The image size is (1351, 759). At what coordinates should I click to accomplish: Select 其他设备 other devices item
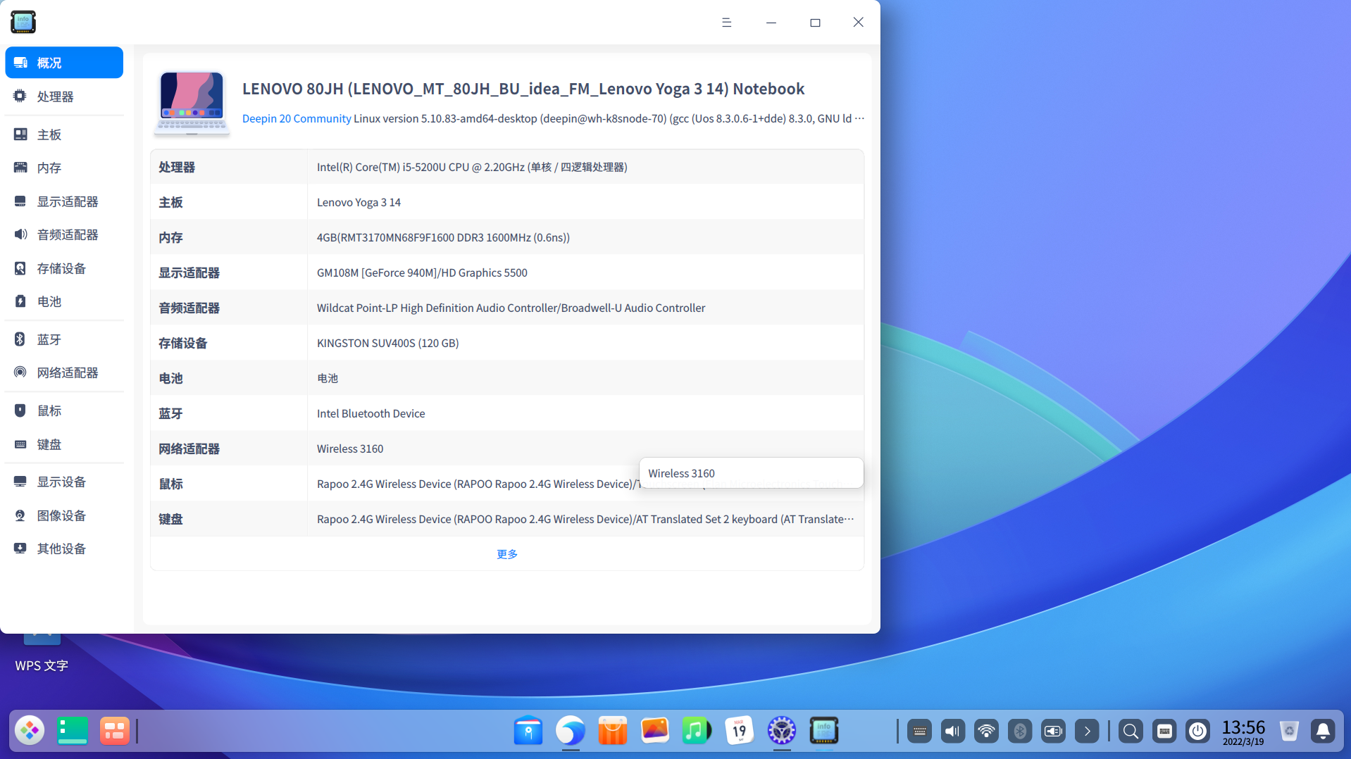(61, 548)
